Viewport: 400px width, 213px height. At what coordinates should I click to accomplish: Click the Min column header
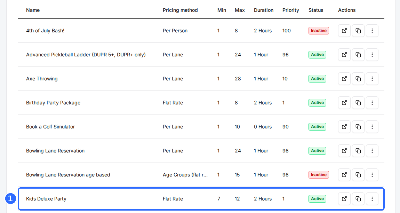point(222,10)
